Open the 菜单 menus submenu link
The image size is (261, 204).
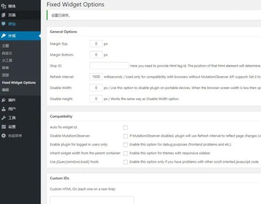[x=5, y=68]
